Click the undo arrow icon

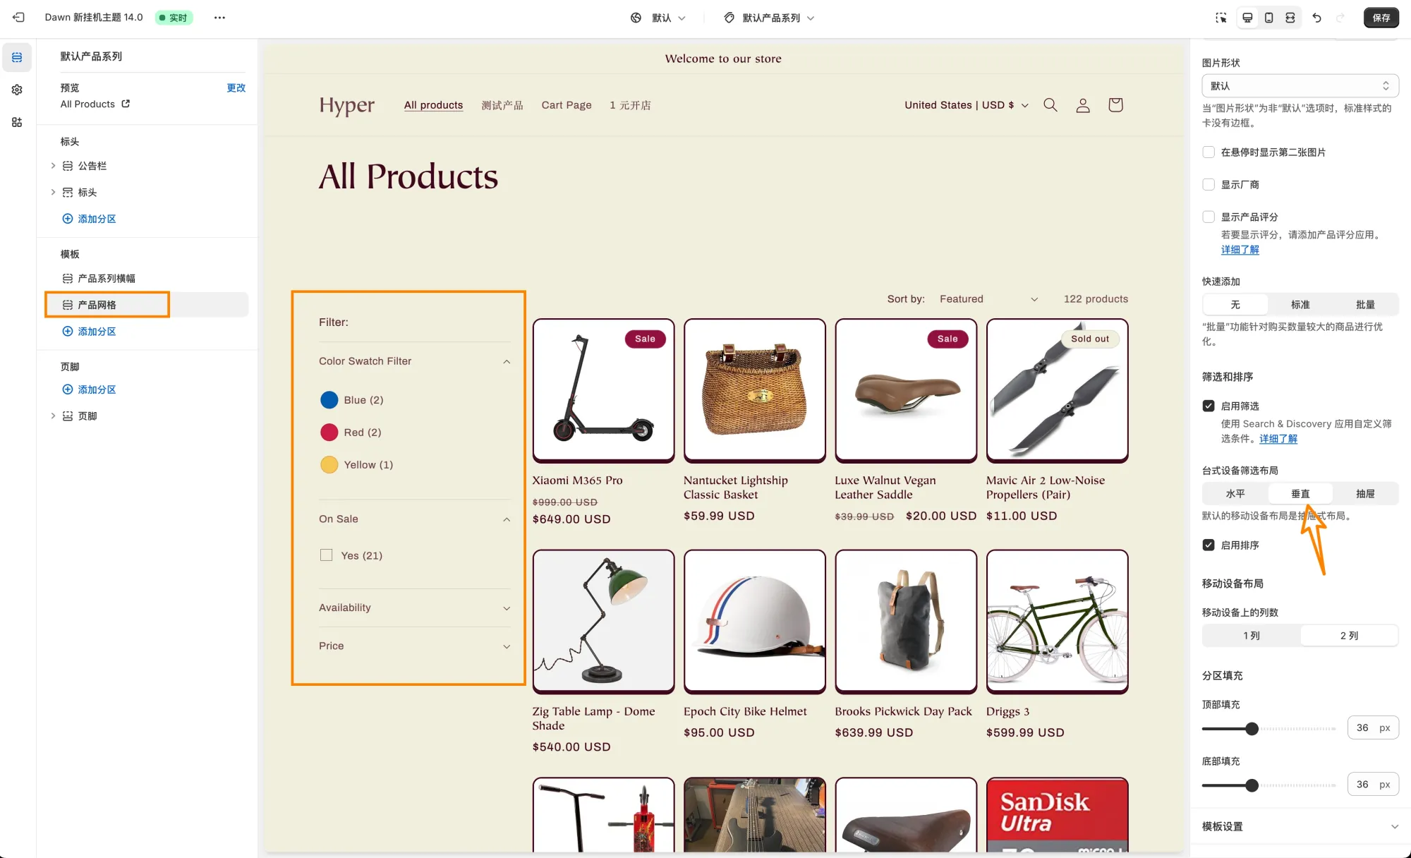[x=1316, y=18]
